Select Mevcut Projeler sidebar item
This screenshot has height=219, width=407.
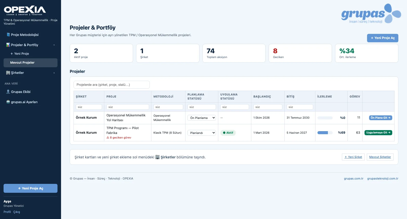pos(31,63)
